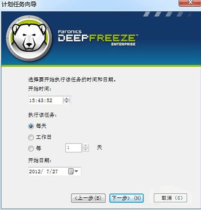Increase start time with up arrow
This screenshot has height=210, width=201.
tap(67, 99)
